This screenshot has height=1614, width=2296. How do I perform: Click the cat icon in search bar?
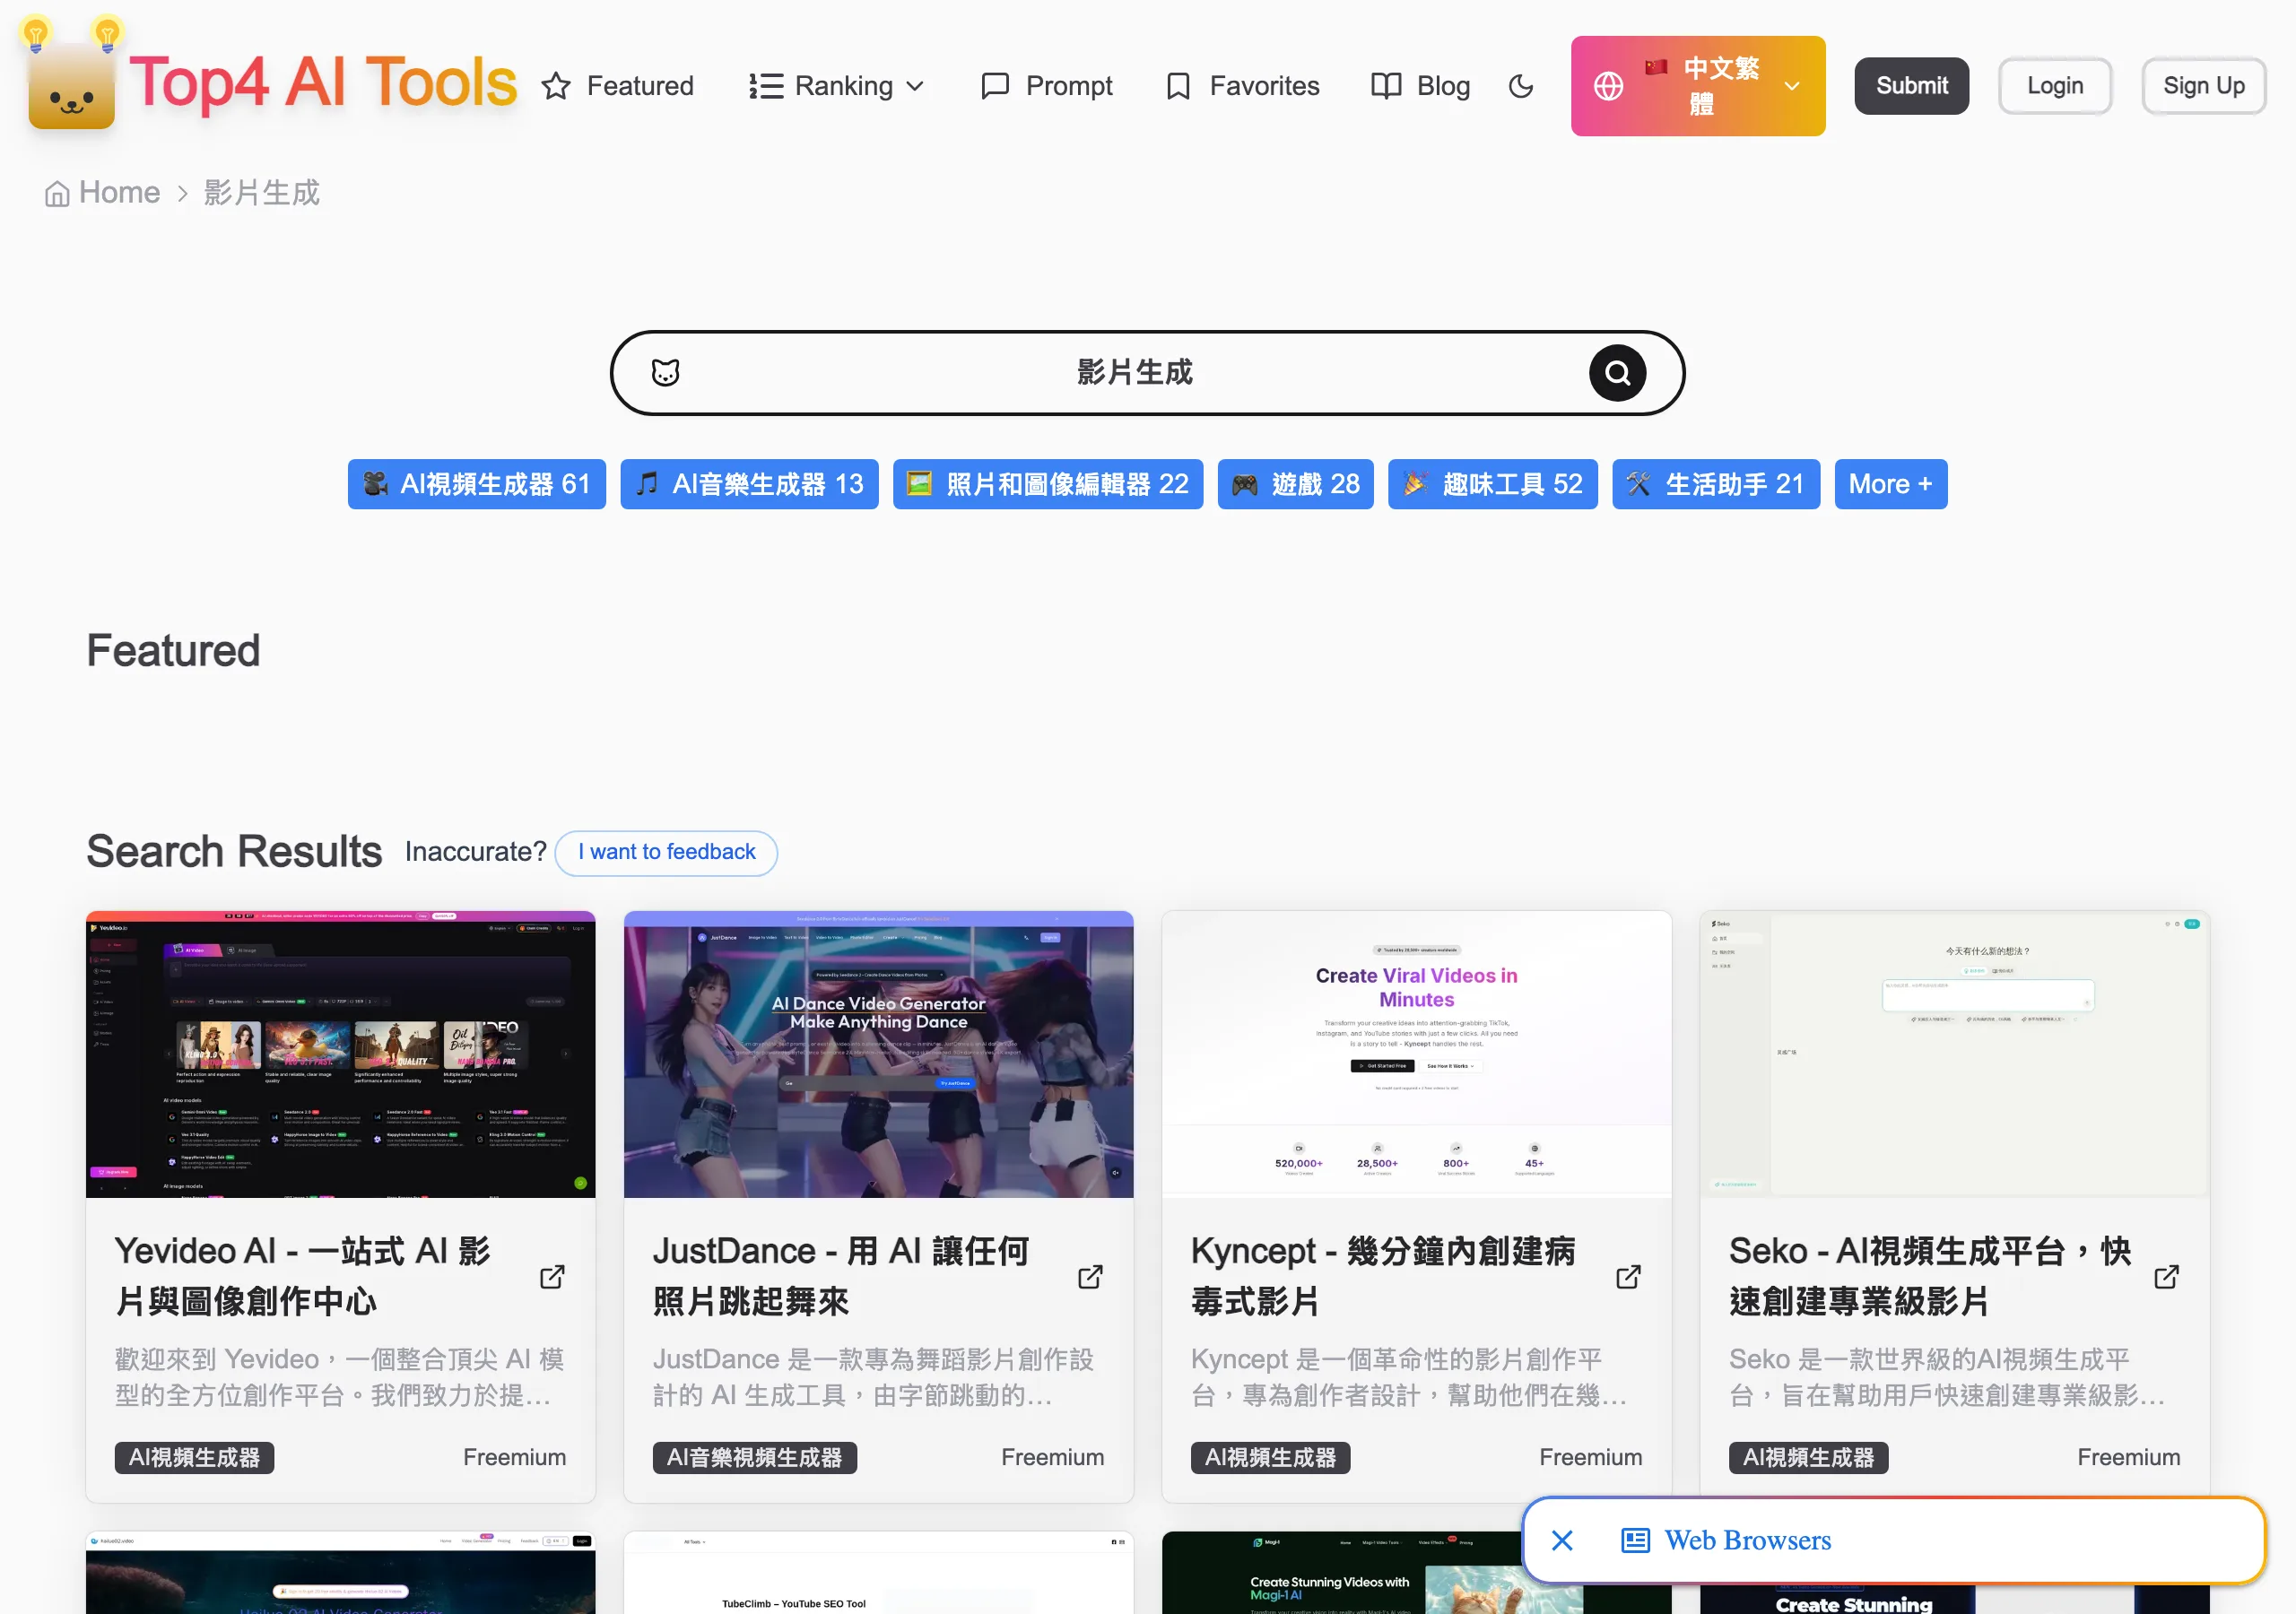[x=665, y=373]
